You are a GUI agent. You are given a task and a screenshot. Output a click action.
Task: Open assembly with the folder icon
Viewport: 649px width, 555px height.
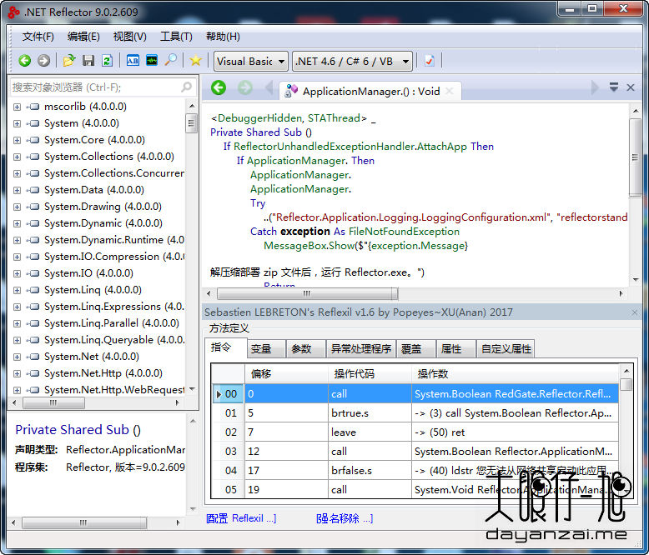pos(69,61)
